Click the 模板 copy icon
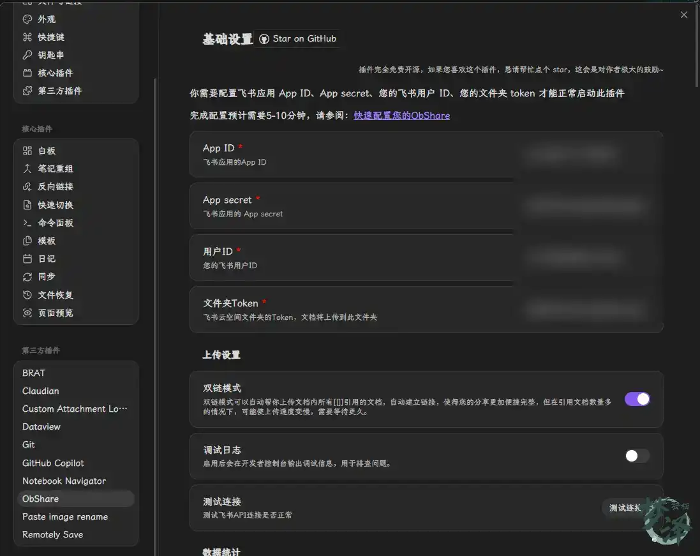 (27, 241)
